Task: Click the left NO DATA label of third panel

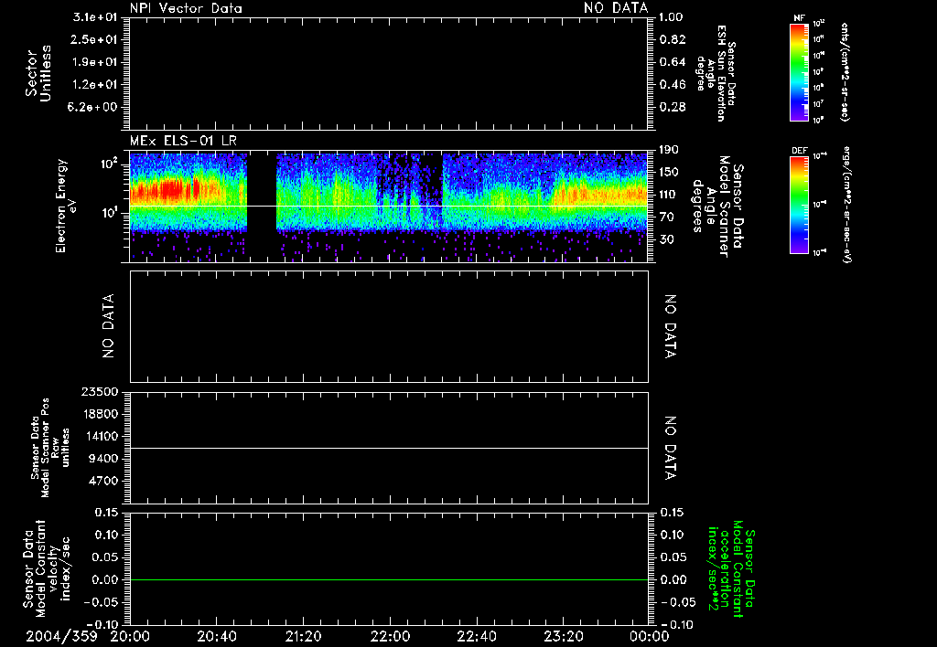Action: pyautogui.click(x=110, y=326)
